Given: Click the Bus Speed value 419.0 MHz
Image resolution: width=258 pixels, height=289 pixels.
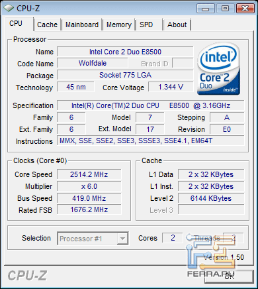Looking at the screenshot, I should [89, 198].
